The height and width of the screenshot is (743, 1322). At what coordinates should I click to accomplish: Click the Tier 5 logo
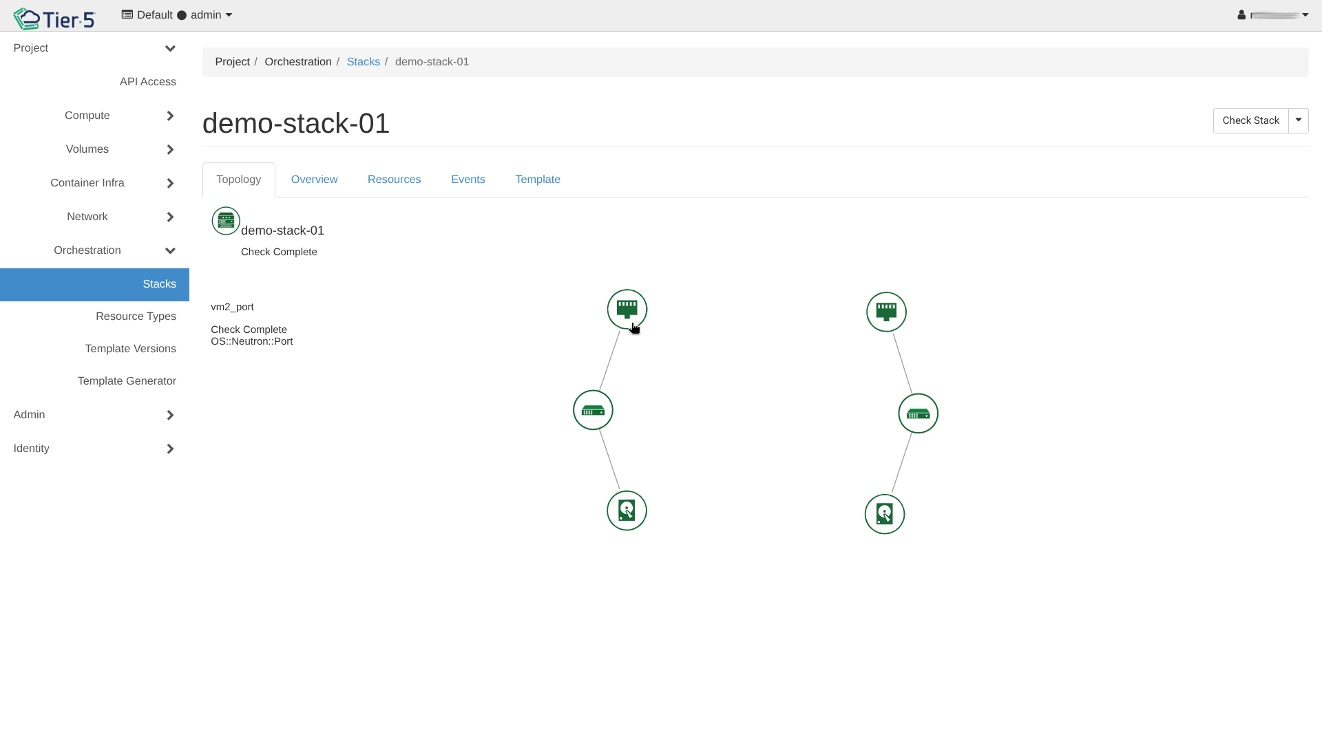54,19
